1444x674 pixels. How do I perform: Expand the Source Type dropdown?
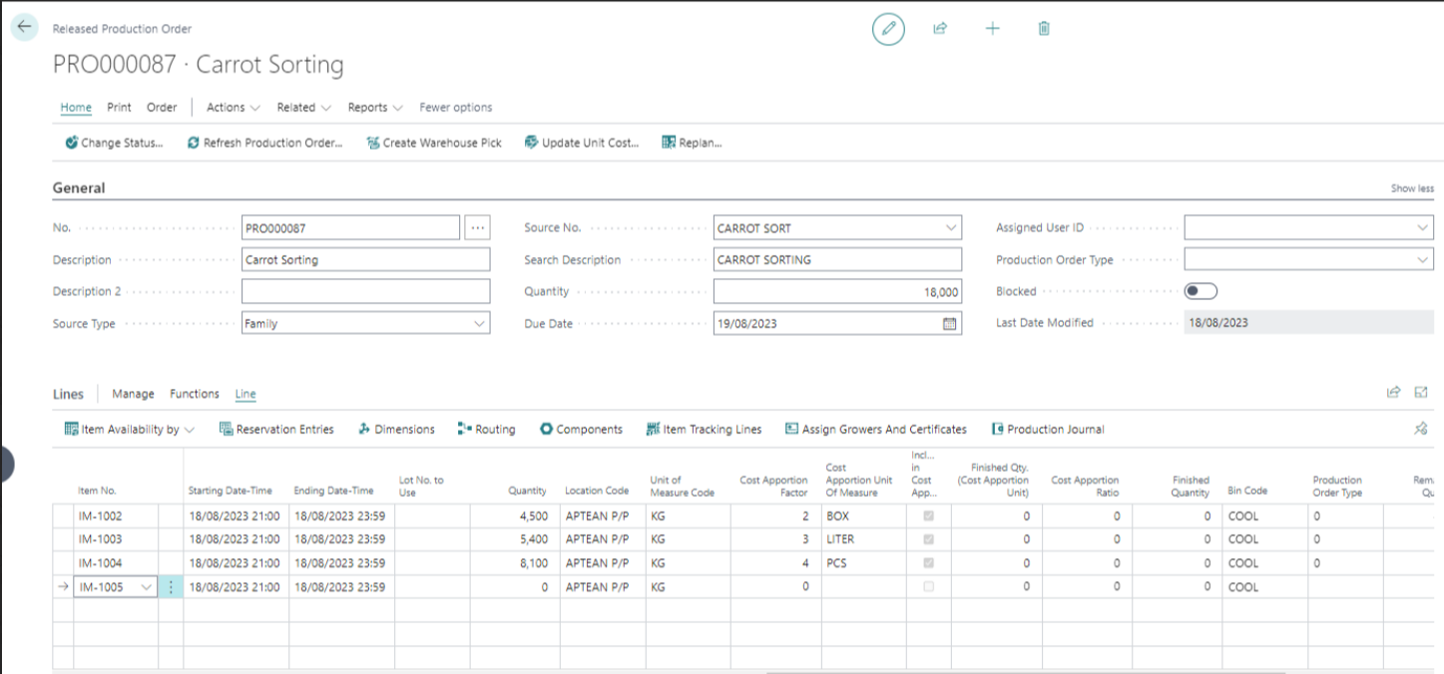[x=478, y=324]
